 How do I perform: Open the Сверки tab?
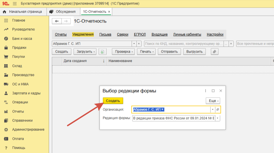123,35
